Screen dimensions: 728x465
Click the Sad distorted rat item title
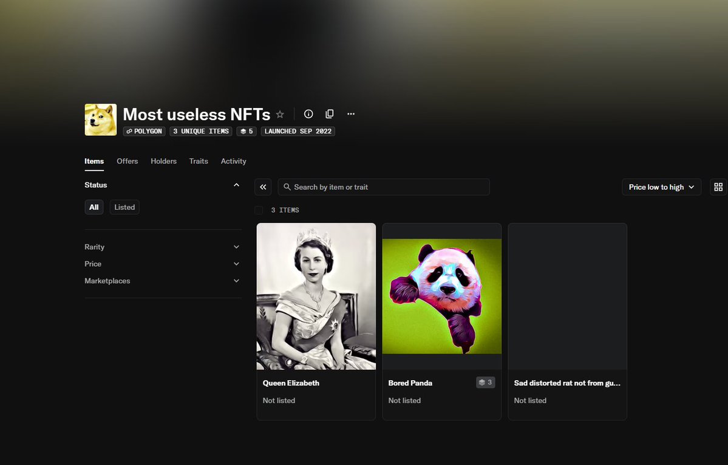pyautogui.click(x=567, y=383)
